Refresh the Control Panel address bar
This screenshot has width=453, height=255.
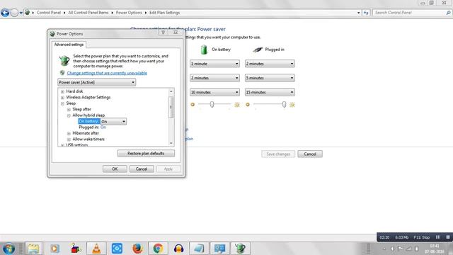tap(366, 13)
